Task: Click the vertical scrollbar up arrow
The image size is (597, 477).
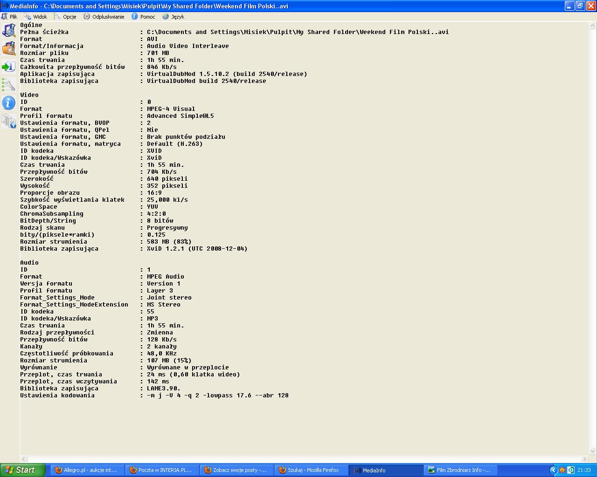Action: (x=593, y=26)
